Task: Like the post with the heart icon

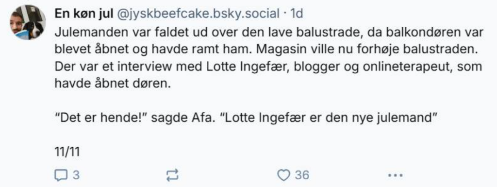Action: coord(283,175)
